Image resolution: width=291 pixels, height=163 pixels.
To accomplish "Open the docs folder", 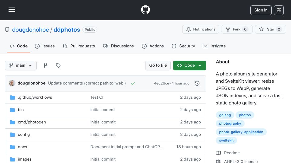I will 22,147.
